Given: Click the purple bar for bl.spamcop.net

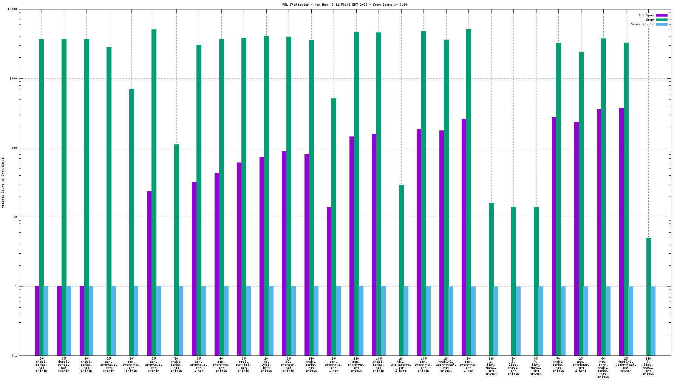Looking at the screenshot, I should tap(284, 253).
